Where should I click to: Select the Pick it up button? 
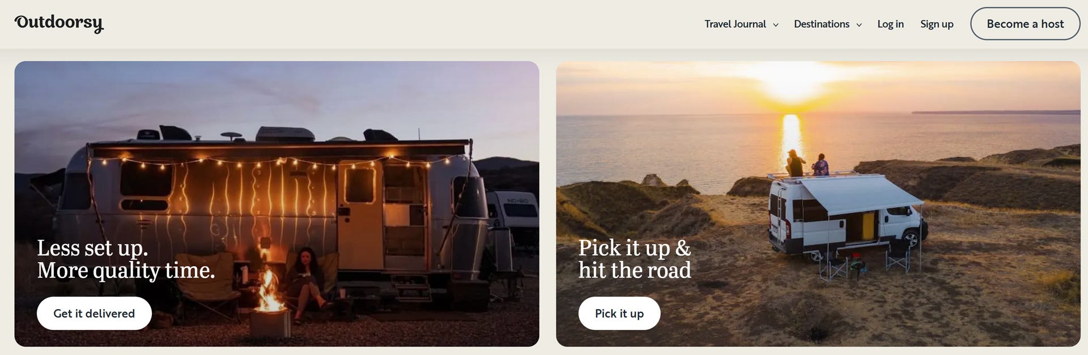619,313
